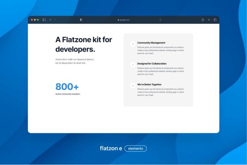This screenshot has width=247, height=165.
Task: Open a new tab with plus icon
Action: tap(209, 20)
